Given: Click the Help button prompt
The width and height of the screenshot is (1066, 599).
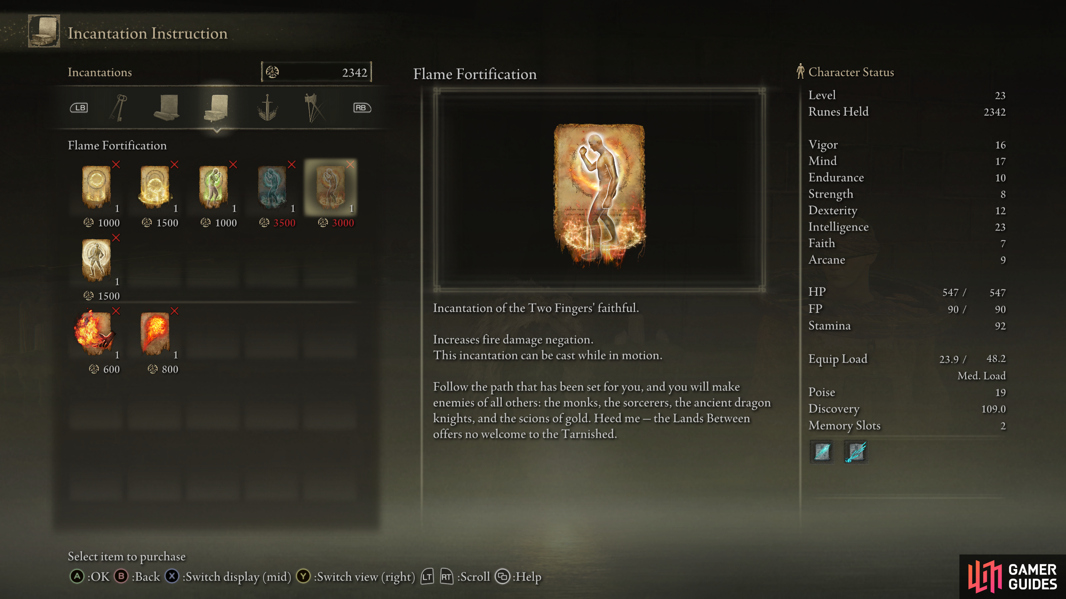Looking at the screenshot, I should (518, 577).
